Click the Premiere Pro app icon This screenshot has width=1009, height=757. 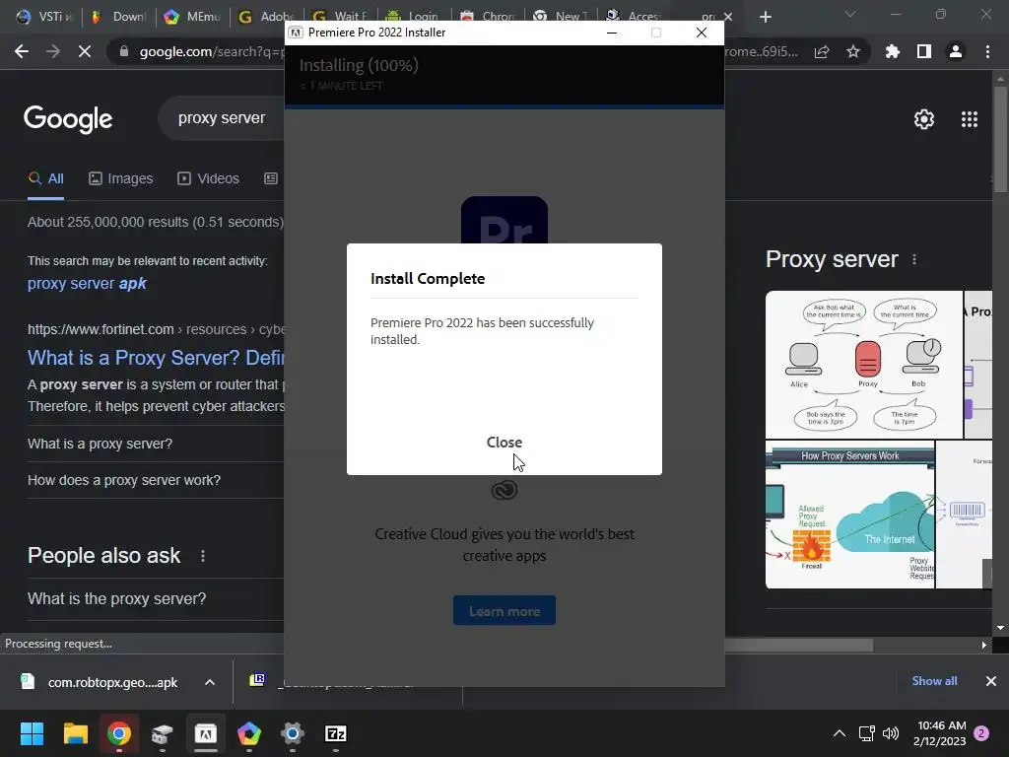(x=504, y=220)
